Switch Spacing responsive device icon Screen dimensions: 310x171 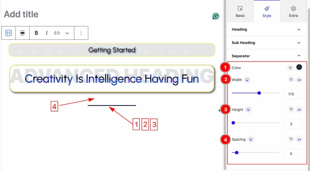click(x=251, y=139)
